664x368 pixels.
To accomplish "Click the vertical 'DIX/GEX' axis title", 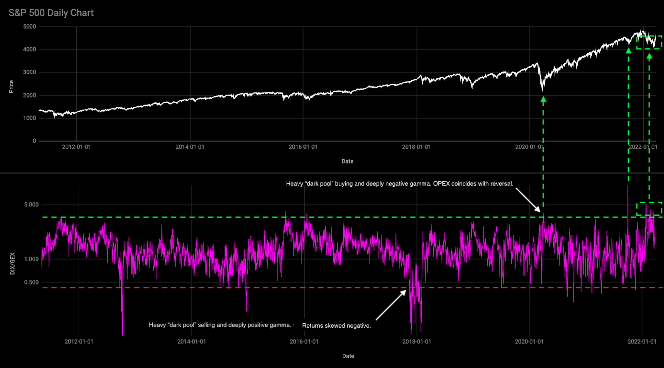I will pos(12,263).
